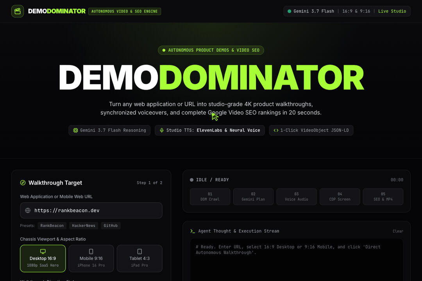
Task: Click the DemoDominator clapperboard logo icon
Action: tap(18, 11)
